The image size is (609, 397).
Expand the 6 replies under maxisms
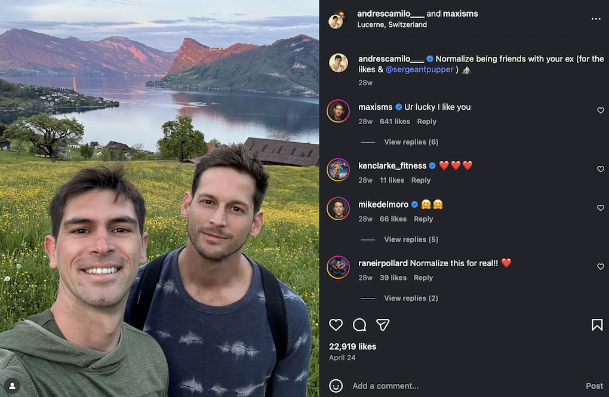[411, 142]
